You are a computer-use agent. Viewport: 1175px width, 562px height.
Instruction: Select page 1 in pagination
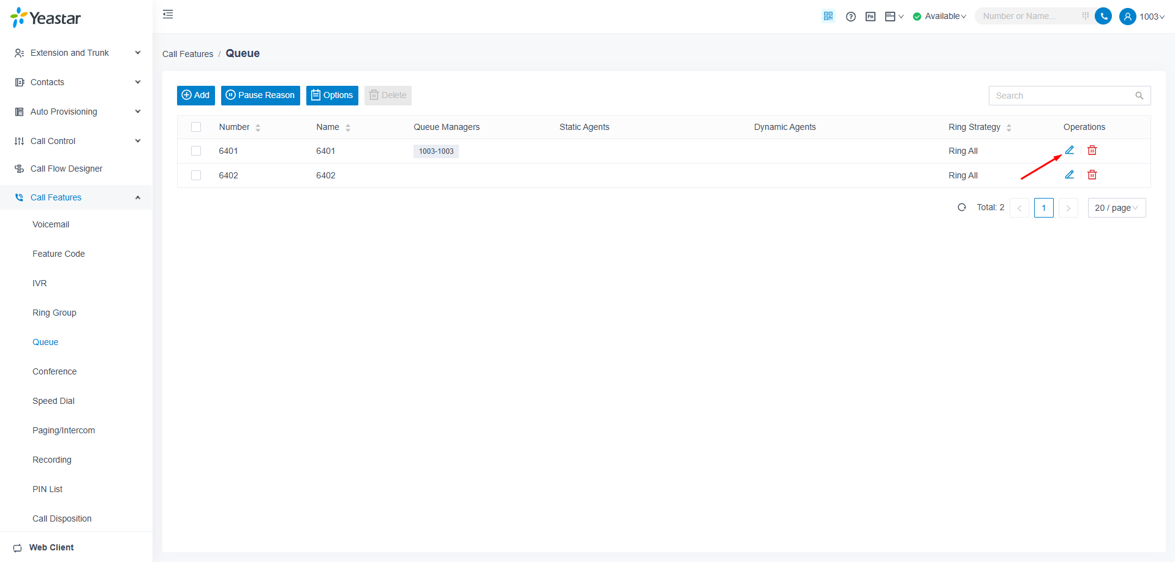point(1044,208)
